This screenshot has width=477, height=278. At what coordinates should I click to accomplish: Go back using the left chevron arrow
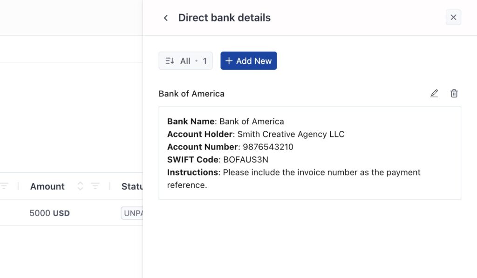click(166, 18)
